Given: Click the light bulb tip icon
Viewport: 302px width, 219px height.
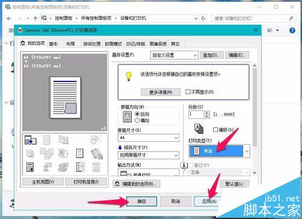Looking at the screenshot, I should [129, 77].
